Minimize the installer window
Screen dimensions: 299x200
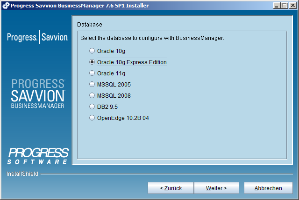click(x=277, y=6)
